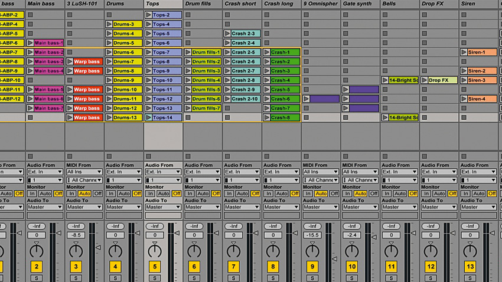Launch the Main bass-1 clip play button
This screenshot has height=282, width=502.
click(x=30, y=43)
